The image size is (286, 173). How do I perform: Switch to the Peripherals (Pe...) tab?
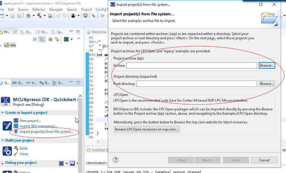[26, 32]
